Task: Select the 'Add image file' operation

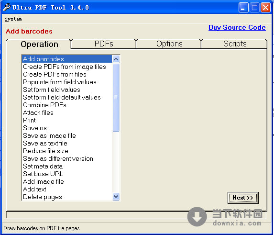Action: pyautogui.click(x=67, y=181)
